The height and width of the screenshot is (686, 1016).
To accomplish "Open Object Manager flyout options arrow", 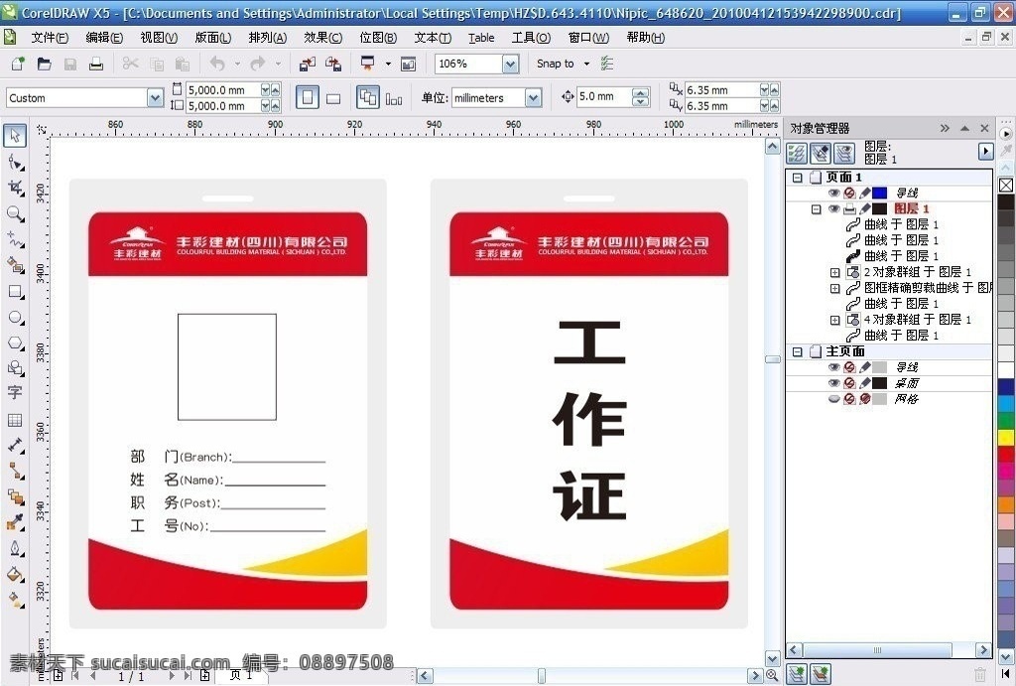I will point(985,152).
